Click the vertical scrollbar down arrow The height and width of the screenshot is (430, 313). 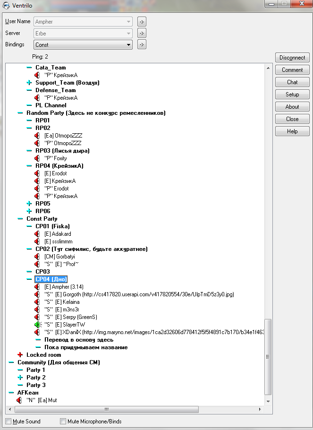[268, 401]
